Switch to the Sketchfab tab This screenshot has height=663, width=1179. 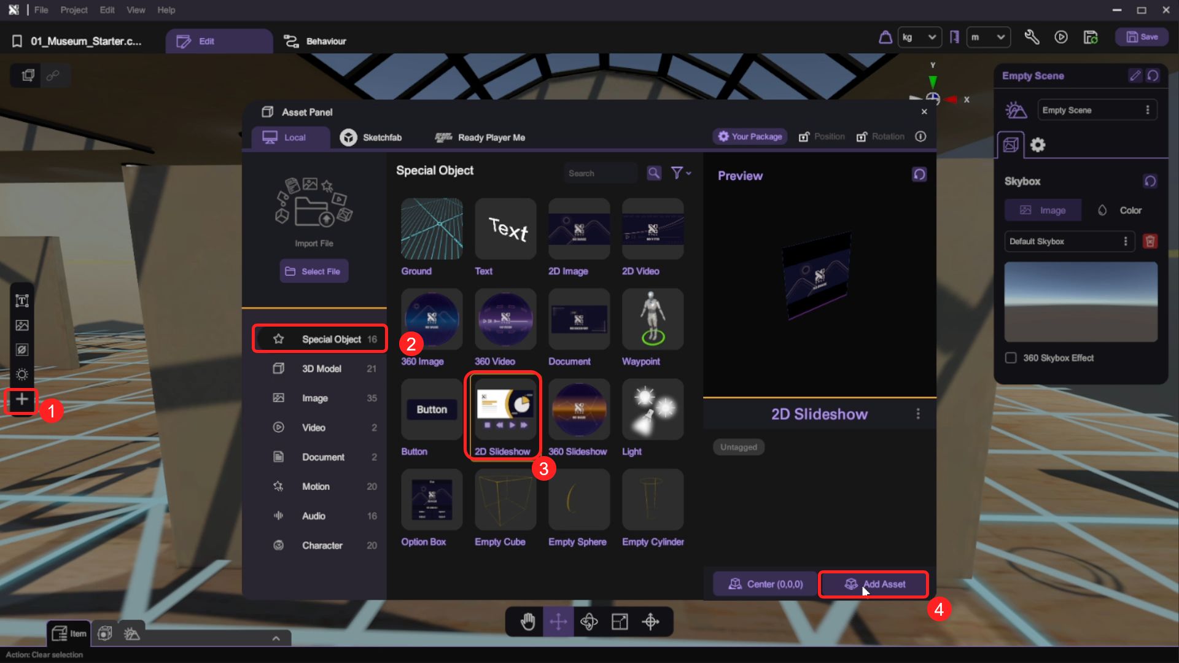coord(371,138)
